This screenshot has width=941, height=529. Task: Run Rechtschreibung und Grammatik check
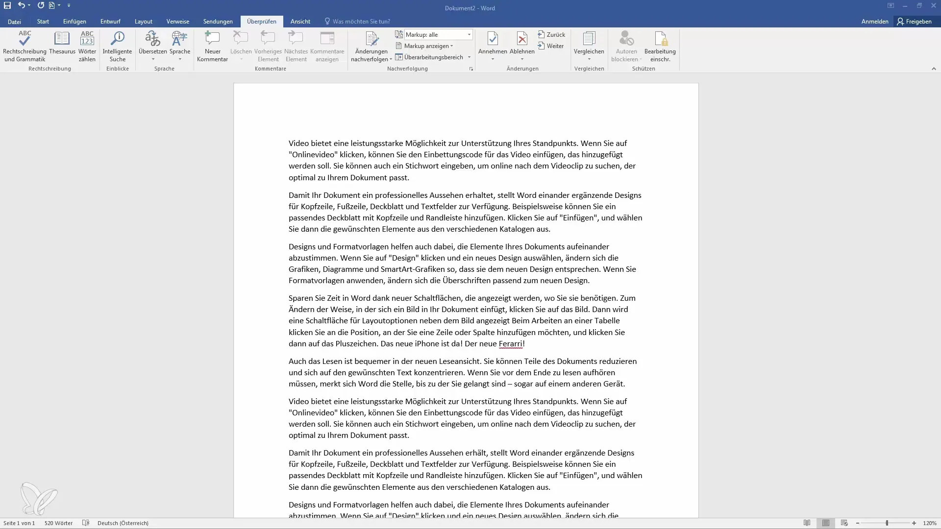pyautogui.click(x=25, y=47)
